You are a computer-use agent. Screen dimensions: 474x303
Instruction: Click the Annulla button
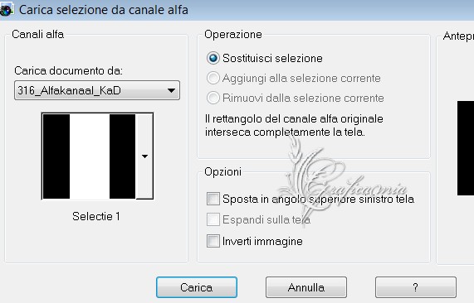pyautogui.click(x=306, y=287)
